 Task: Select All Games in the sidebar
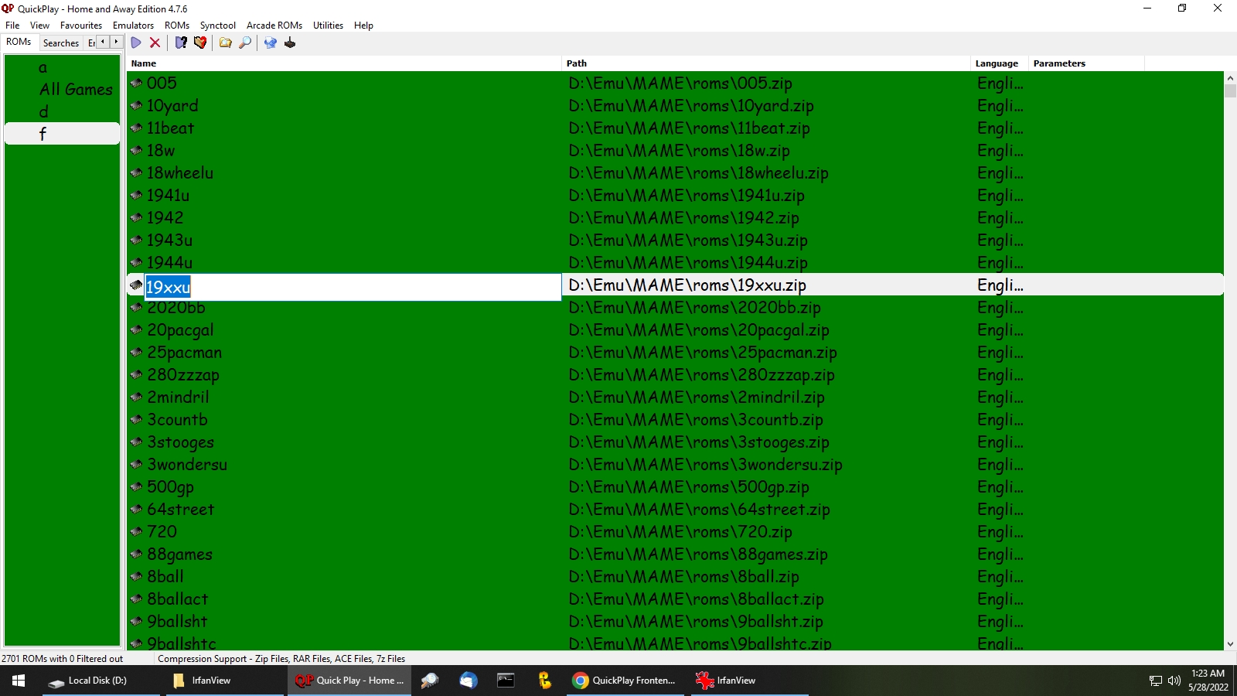(76, 90)
